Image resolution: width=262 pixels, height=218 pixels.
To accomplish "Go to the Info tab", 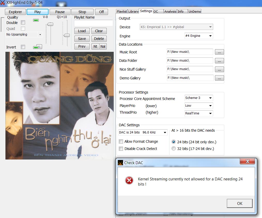I will pos(182,11).
